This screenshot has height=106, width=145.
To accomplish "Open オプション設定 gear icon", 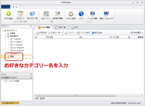I will (x=71, y=14).
